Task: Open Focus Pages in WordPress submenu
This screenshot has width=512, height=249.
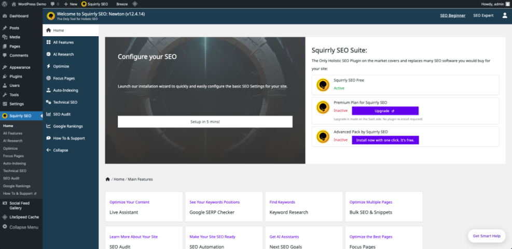Action: pyautogui.click(x=13, y=156)
